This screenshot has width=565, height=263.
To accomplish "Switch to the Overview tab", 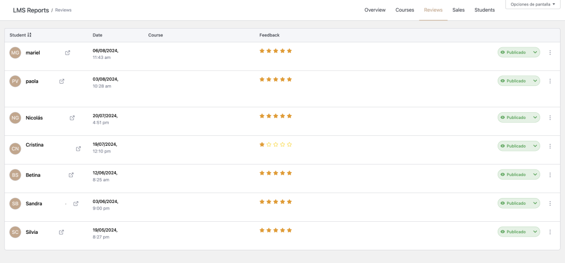I will (375, 10).
